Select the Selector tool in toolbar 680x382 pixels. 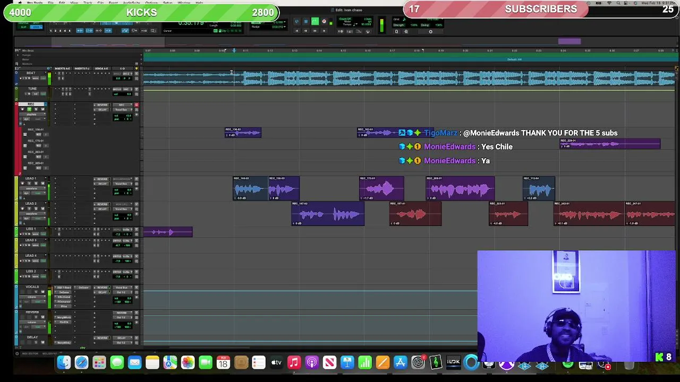tap(116, 23)
